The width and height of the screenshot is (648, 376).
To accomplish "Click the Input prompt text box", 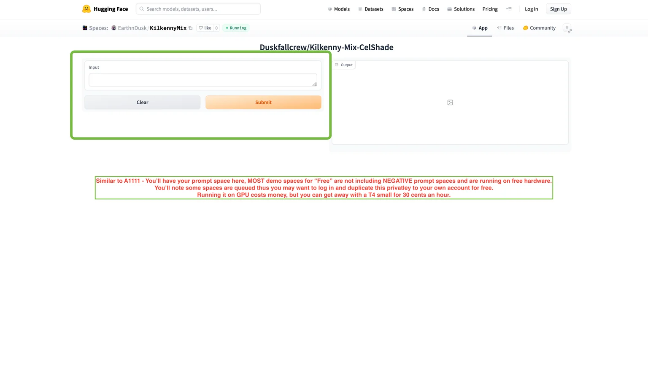I will tap(203, 80).
